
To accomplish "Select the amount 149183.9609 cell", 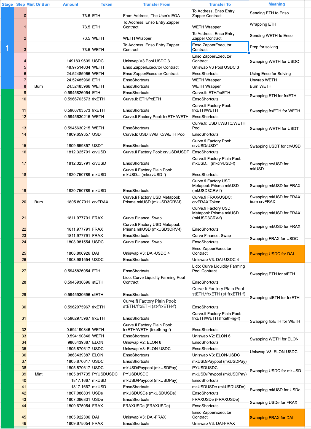I will coord(71,58).
